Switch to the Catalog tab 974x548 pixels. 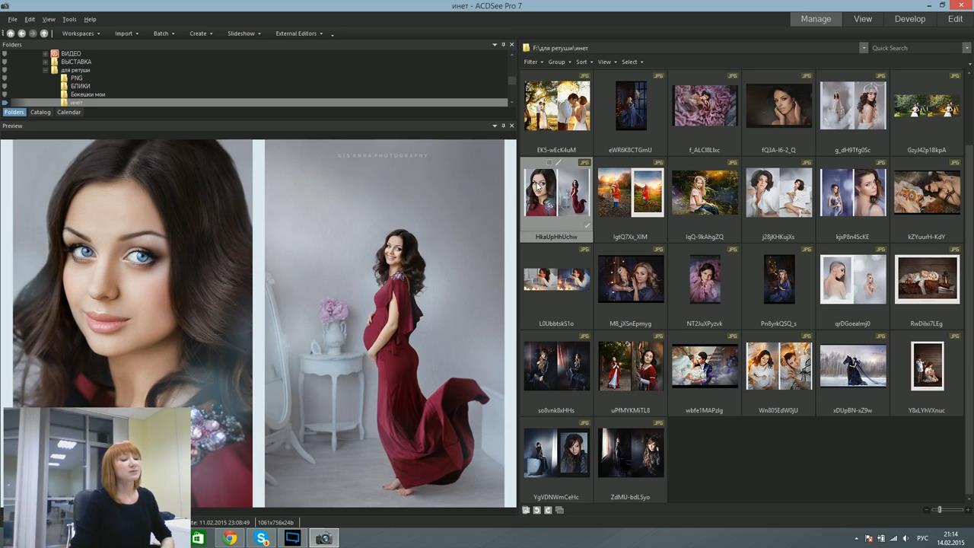tap(40, 112)
